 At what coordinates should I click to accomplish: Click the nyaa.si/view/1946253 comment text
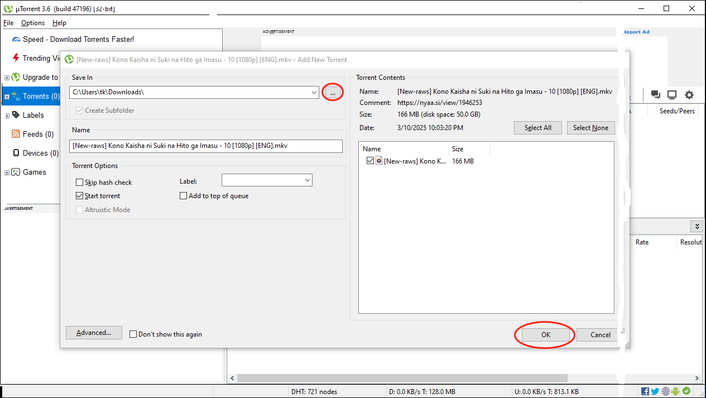point(440,103)
